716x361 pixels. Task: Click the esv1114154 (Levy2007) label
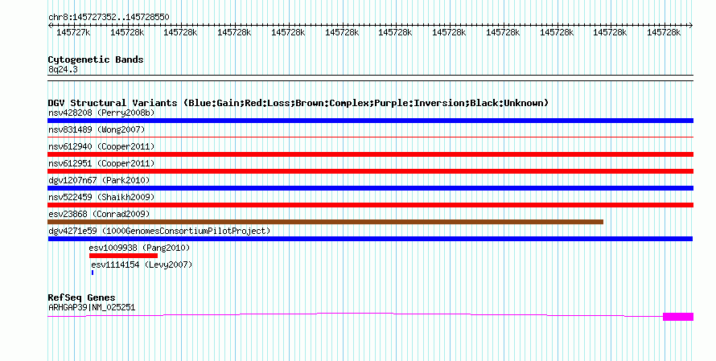pyautogui.click(x=142, y=265)
